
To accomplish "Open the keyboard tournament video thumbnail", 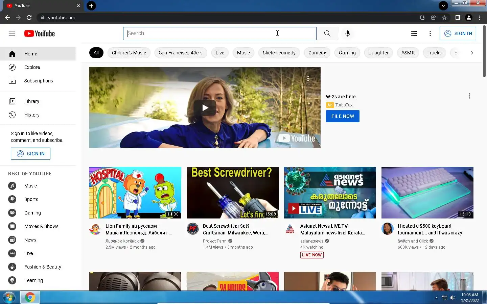I will pos(427,193).
